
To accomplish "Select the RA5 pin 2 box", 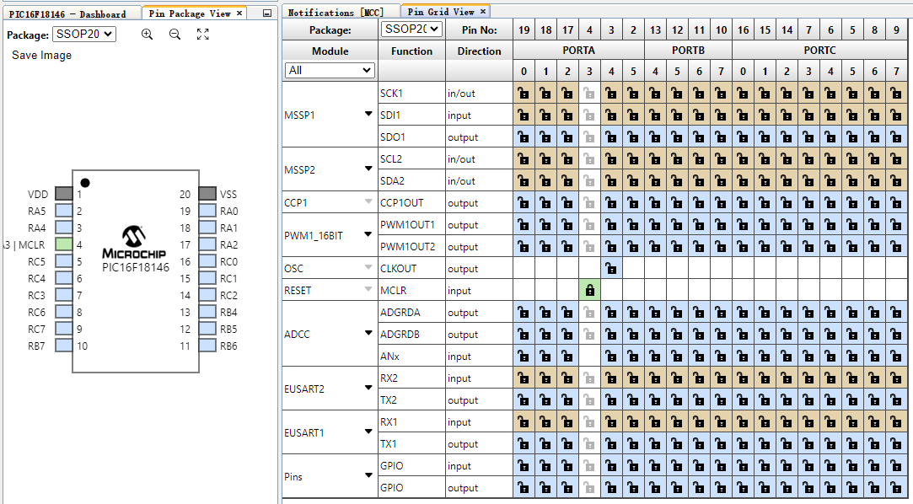I will pyautogui.click(x=64, y=211).
